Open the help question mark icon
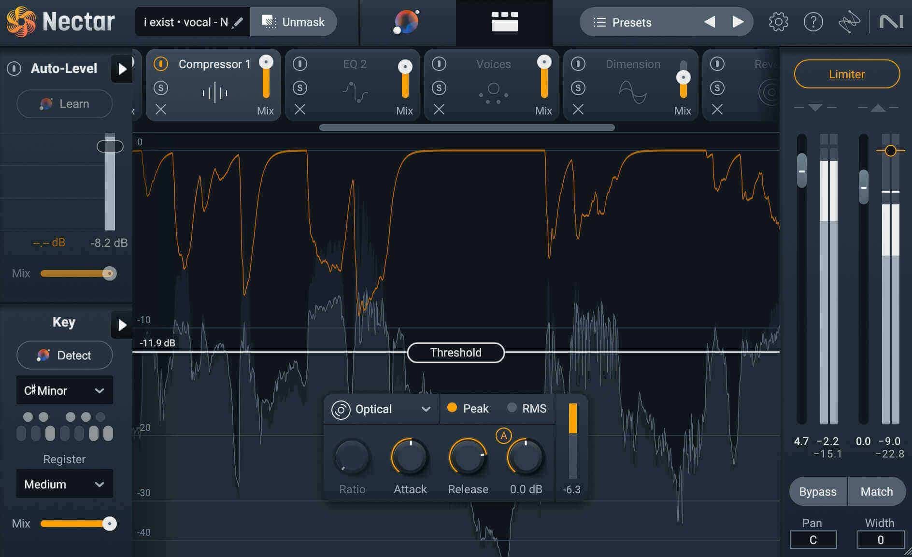Image resolution: width=912 pixels, height=557 pixels. (813, 22)
